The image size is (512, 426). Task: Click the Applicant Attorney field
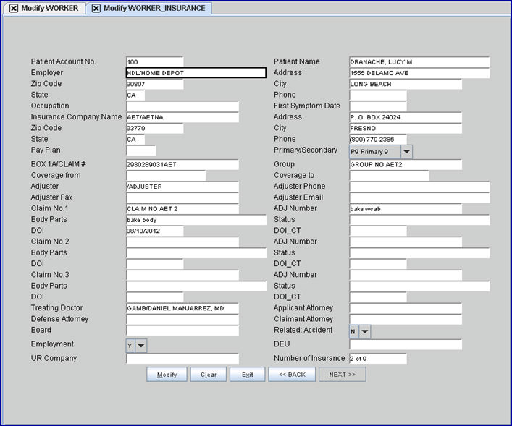tap(406, 308)
